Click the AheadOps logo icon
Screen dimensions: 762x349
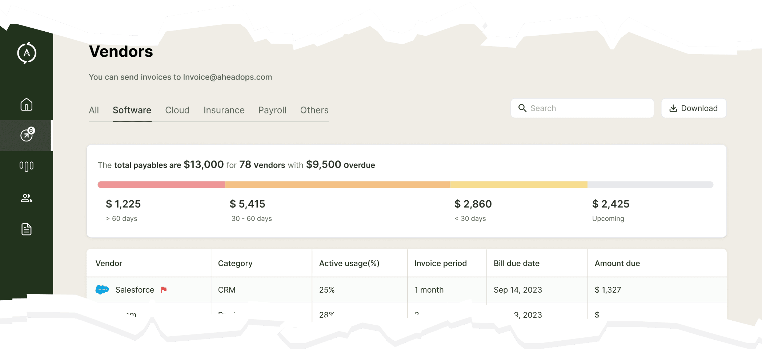pyautogui.click(x=27, y=53)
